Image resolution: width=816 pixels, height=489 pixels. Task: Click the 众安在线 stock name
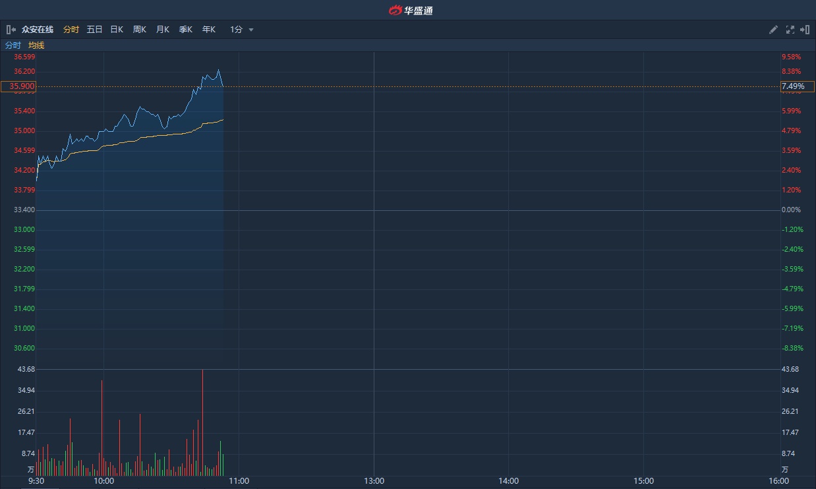(37, 30)
